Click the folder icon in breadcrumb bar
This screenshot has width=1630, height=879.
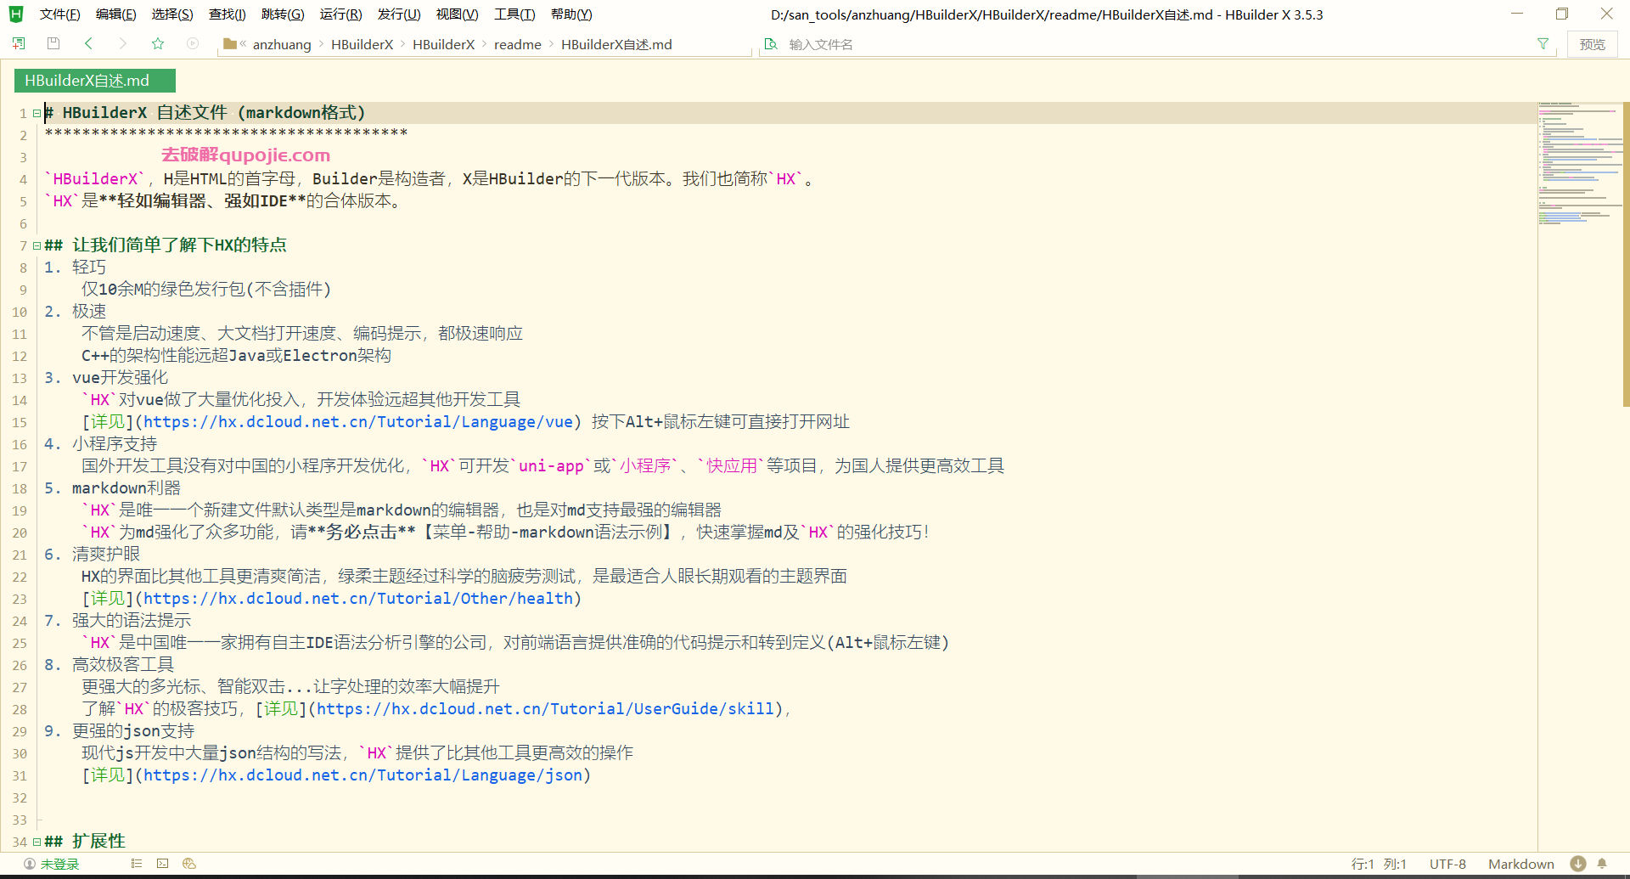(x=230, y=43)
